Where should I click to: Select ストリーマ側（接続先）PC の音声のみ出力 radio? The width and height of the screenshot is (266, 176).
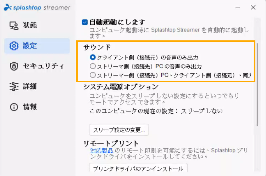coord(93,66)
